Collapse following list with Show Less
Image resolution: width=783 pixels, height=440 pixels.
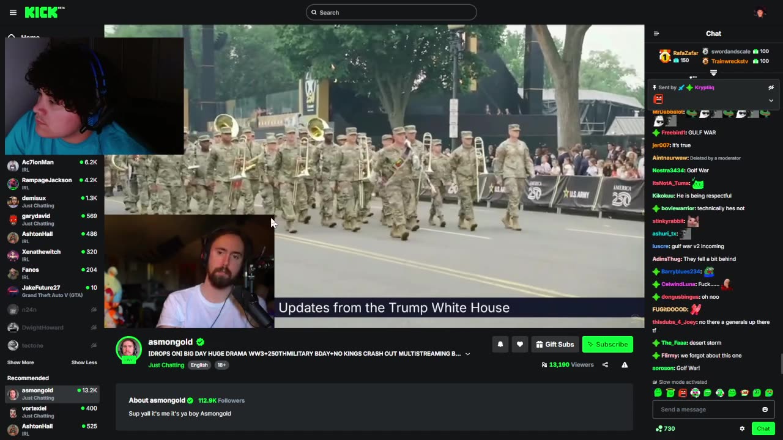(x=84, y=362)
